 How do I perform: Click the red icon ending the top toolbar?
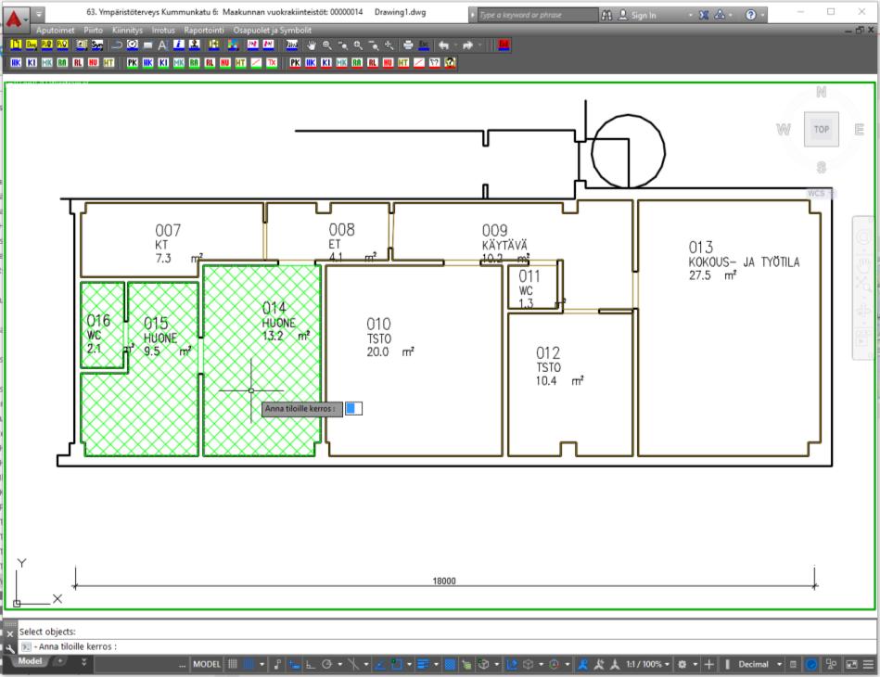point(504,45)
